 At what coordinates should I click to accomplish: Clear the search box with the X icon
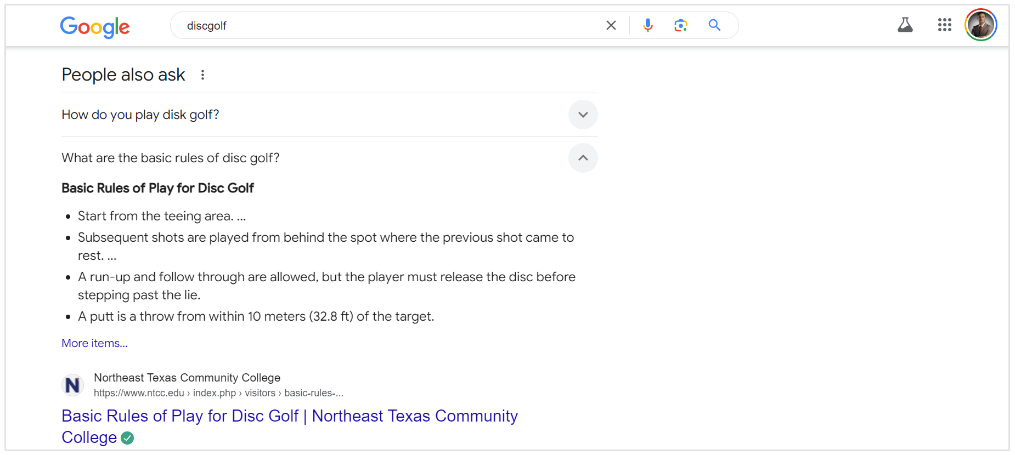pos(611,25)
